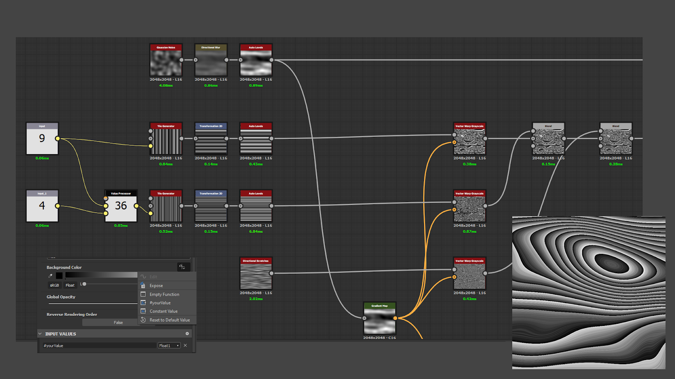Open the Background Color function menu button
The width and height of the screenshot is (675, 379).
183,267
